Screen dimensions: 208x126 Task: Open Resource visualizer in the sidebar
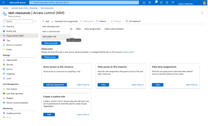pos(14,45)
